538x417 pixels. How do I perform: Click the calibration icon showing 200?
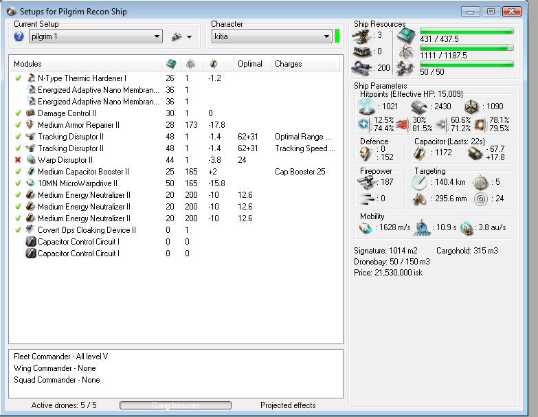[362, 67]
